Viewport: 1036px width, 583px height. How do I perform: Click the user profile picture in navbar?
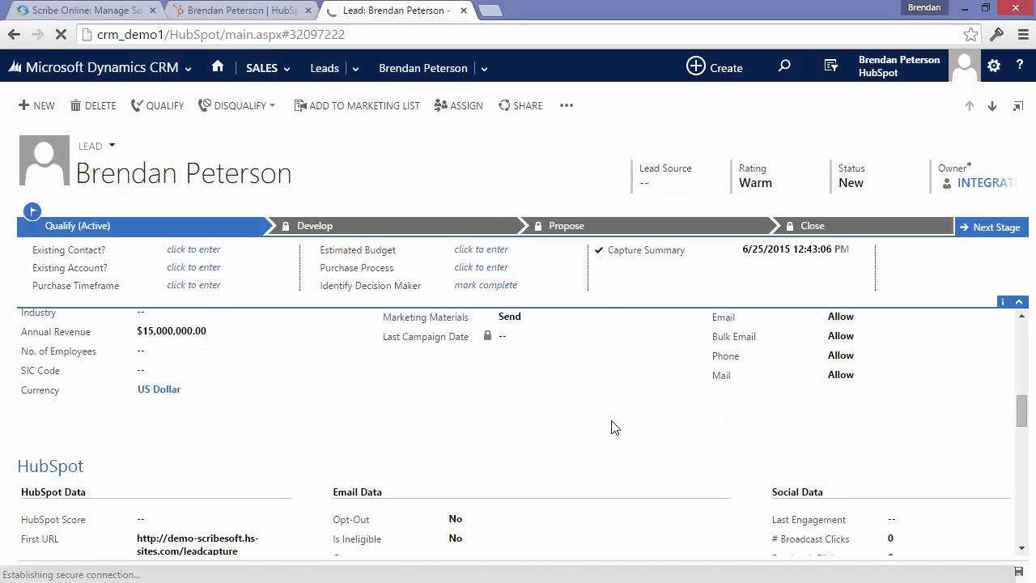point(964,66)
